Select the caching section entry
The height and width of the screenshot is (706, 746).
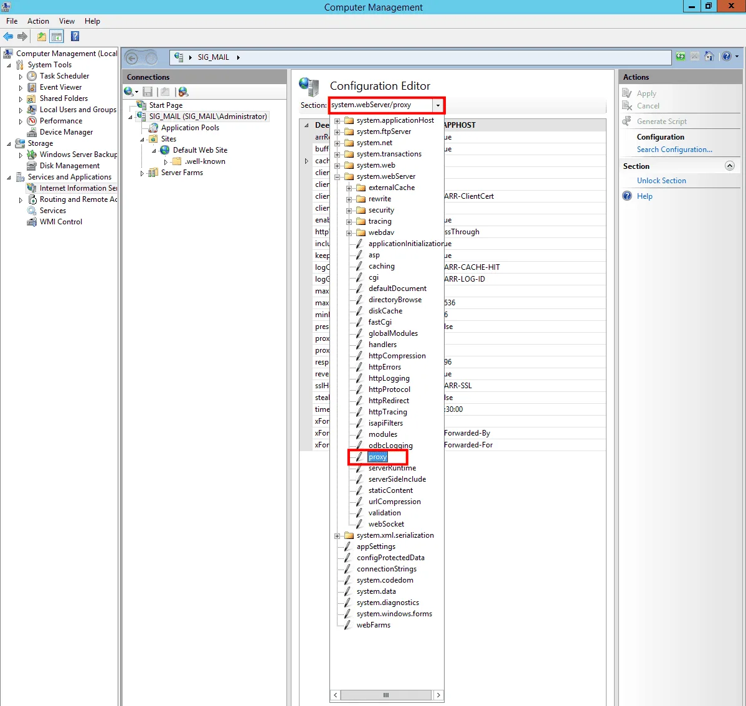[x=382, y=266]
